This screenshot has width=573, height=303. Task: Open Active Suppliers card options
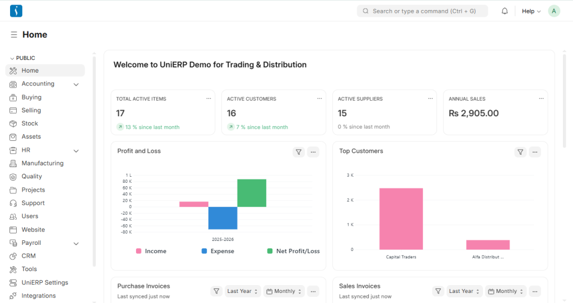click(430, 98)
